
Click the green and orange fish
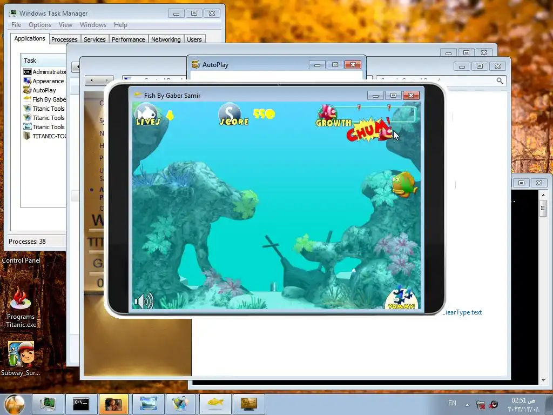coord(404,184)
